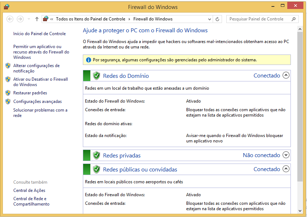Click Conectado status for Redes públicas
This screenshot has height=217, width=307.
[267, 169]
